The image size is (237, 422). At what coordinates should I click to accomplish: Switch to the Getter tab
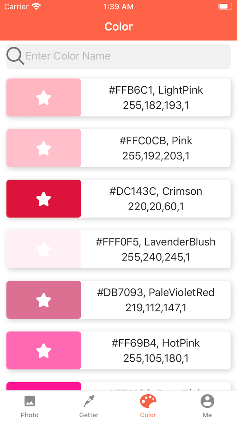[x=89, y=406]
